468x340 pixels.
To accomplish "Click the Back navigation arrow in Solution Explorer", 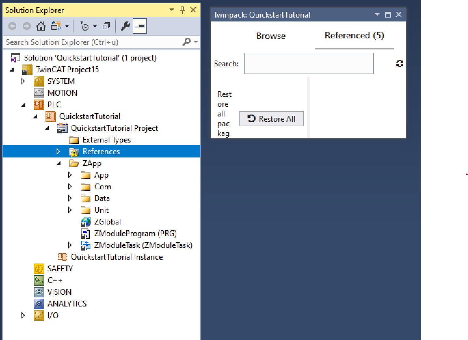I will [x=12, y=26].
